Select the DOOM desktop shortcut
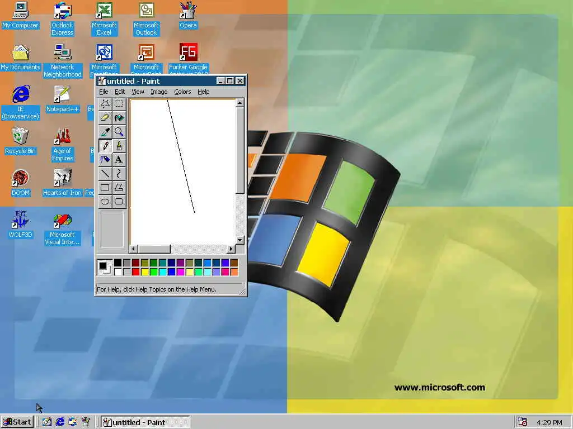 coord(20,183)
